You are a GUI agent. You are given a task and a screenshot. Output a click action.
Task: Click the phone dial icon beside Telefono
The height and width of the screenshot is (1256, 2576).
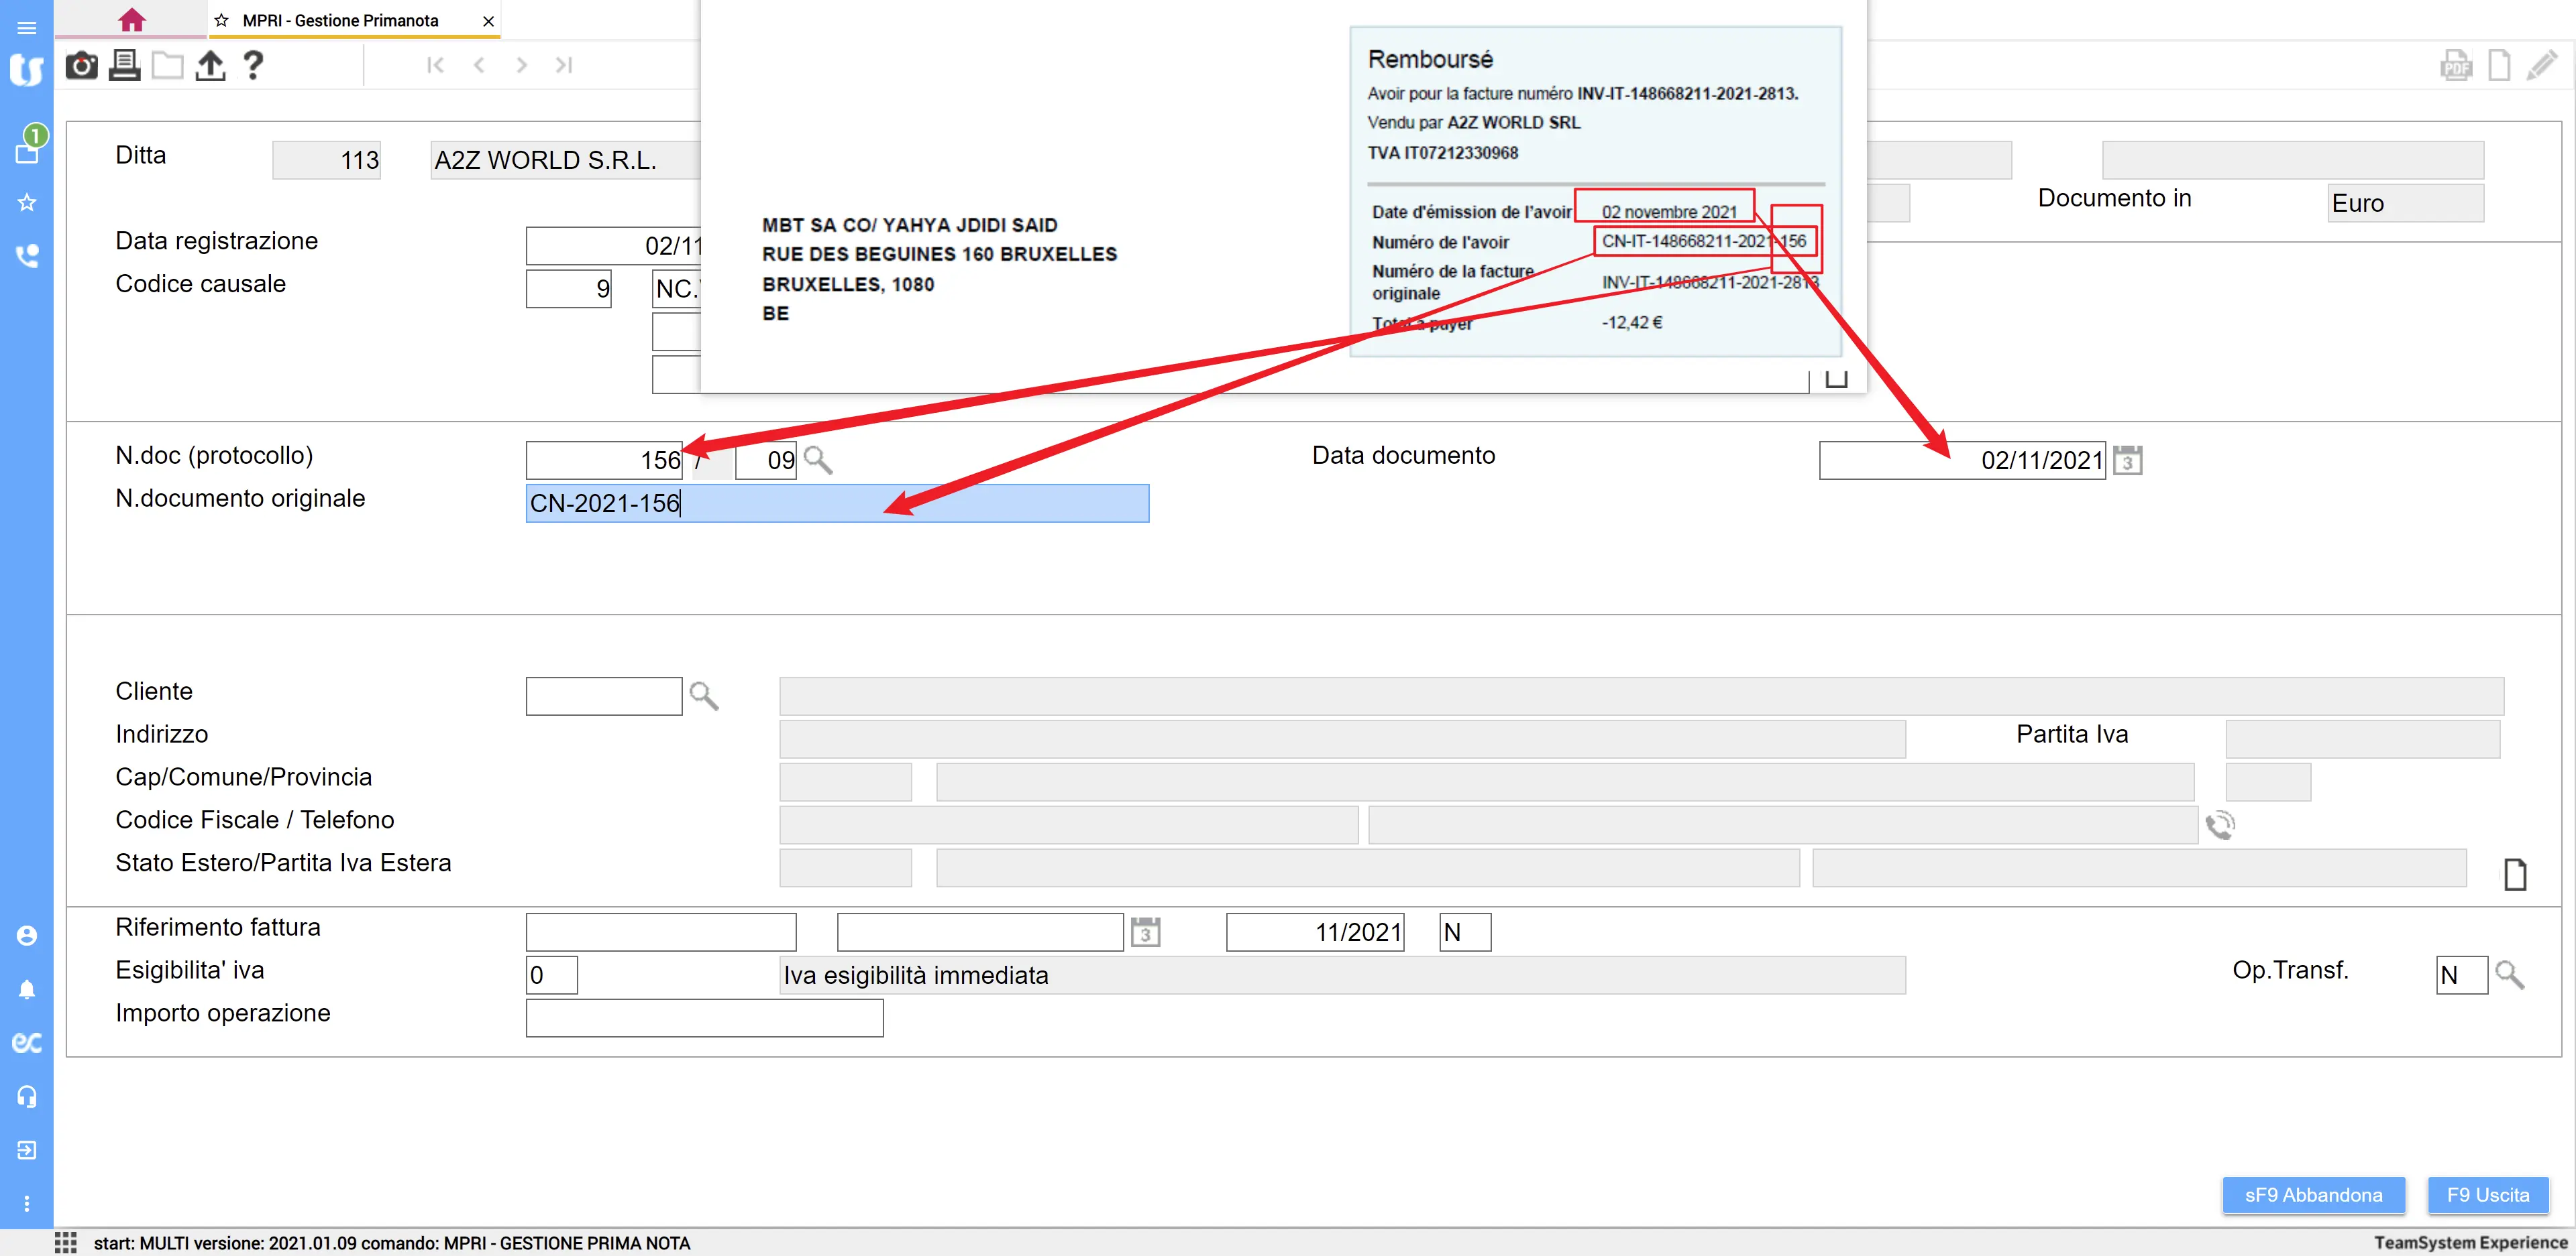pos(2220,825)
